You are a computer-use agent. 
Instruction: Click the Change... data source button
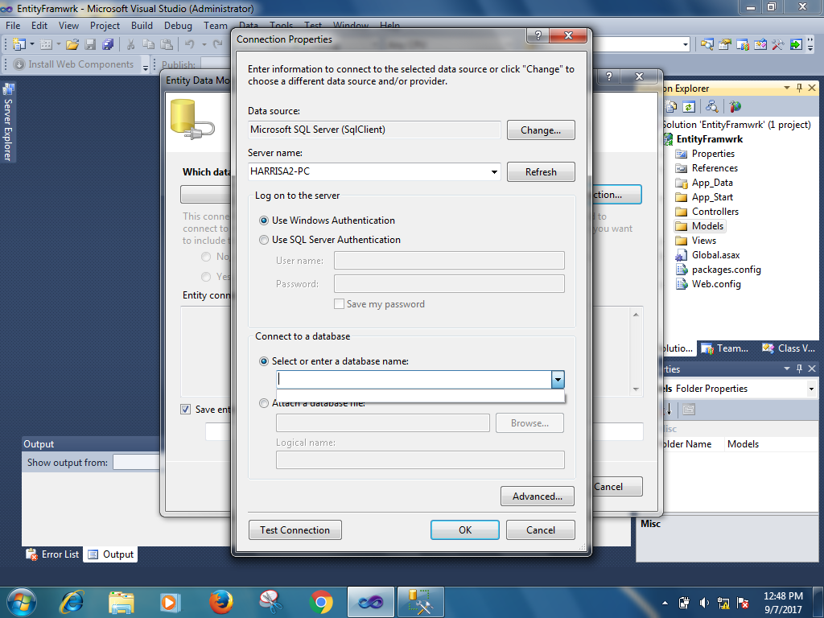pyautogui.click(x=541, y=130)
